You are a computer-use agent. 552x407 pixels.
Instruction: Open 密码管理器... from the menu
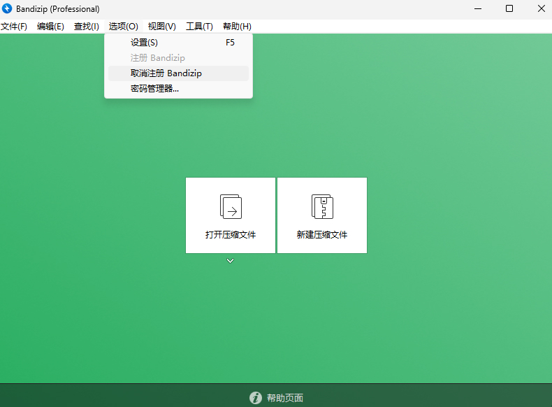(x=178, y=89)
